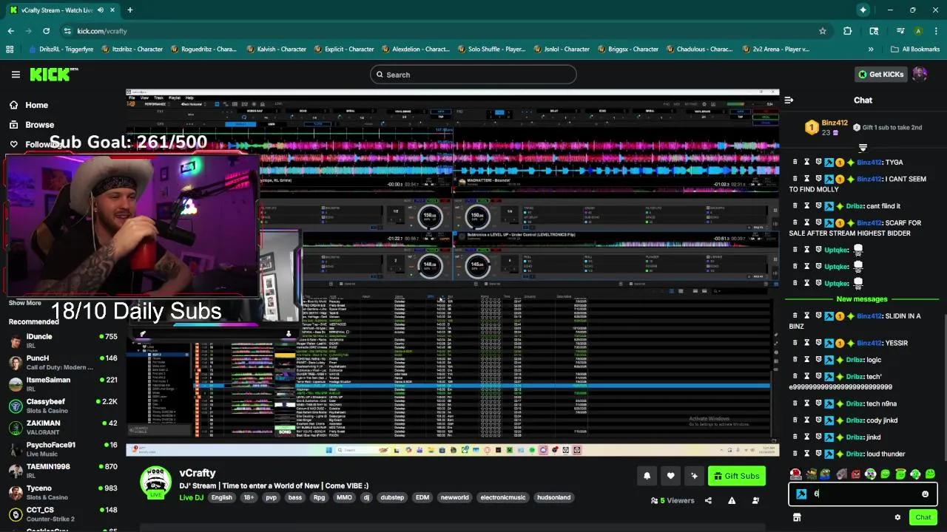Open the Chrome apps grid icon on the bookmarks bar
Screen dimensions: 947x532
[x=10, y=49]
